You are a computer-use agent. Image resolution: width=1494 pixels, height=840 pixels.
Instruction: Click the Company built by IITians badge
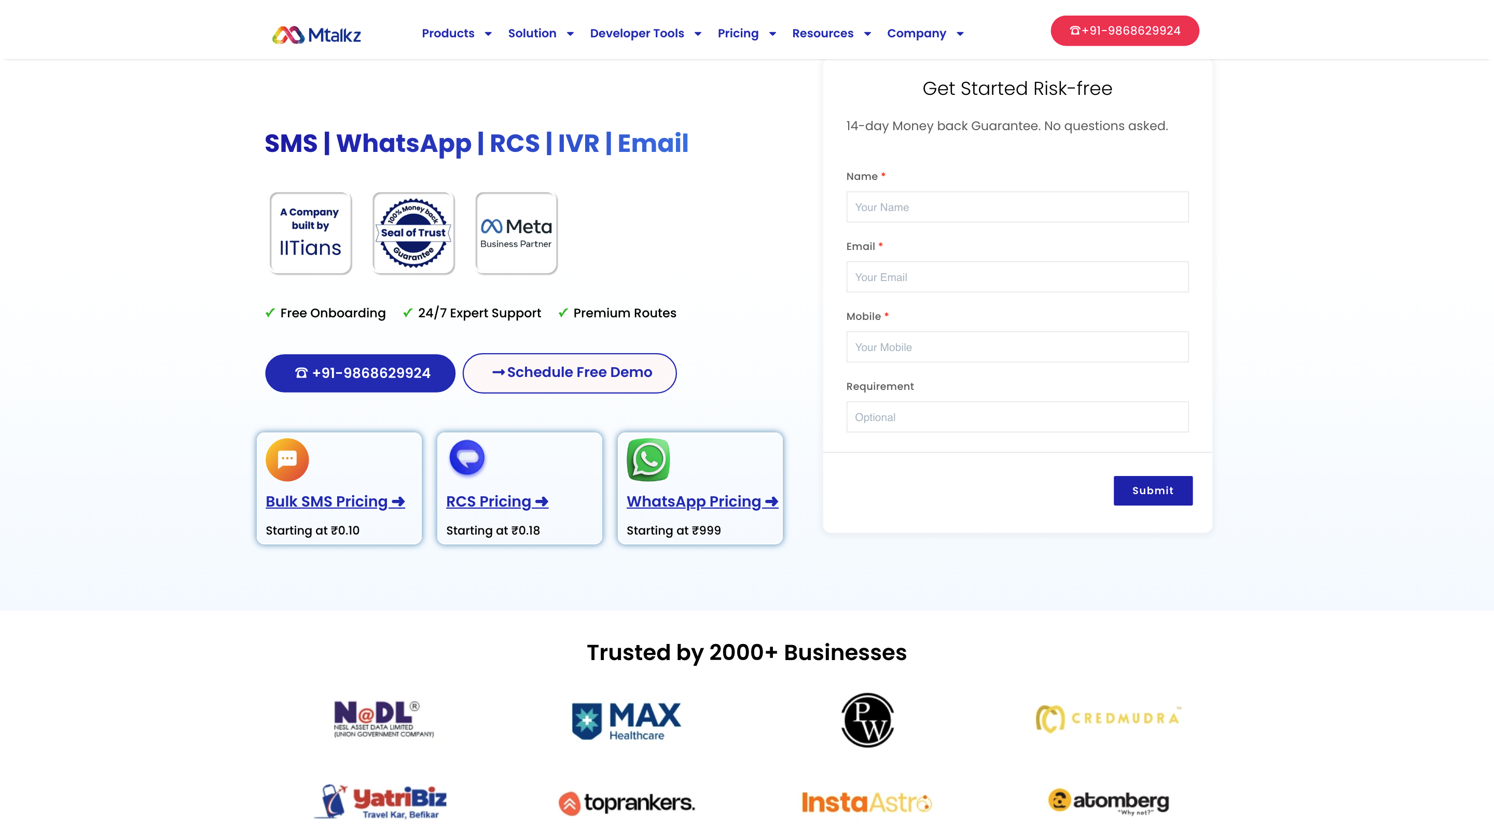310,233
